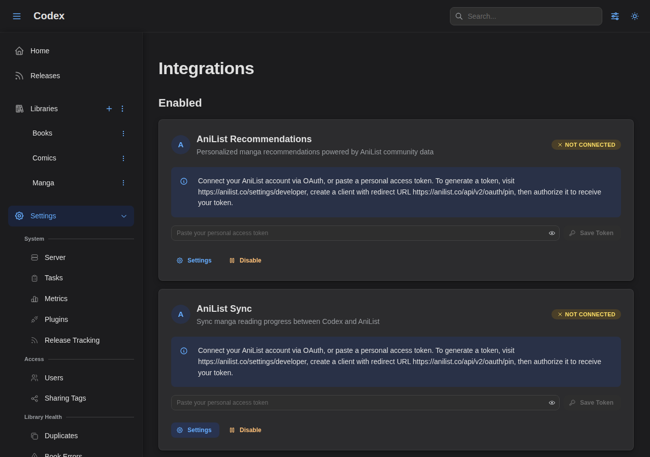Click the Settings gear in sidebar
Image resolution: width=650 pixels, height=457 pixels.
coord(19,216)
